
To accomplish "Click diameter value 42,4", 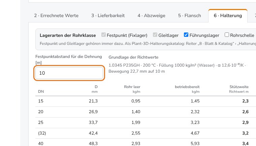I will (x=93, y=133).
